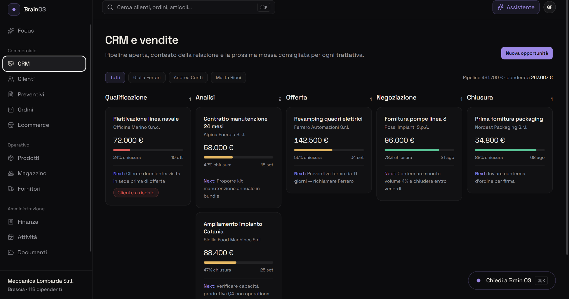Click the 88% progress bar on Prima fornitura packaging

[510, 150]
